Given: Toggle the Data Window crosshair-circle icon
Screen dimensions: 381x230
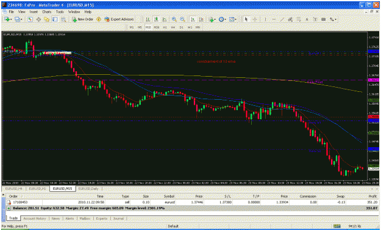Looking at the screenshot, I should point(38,19).
